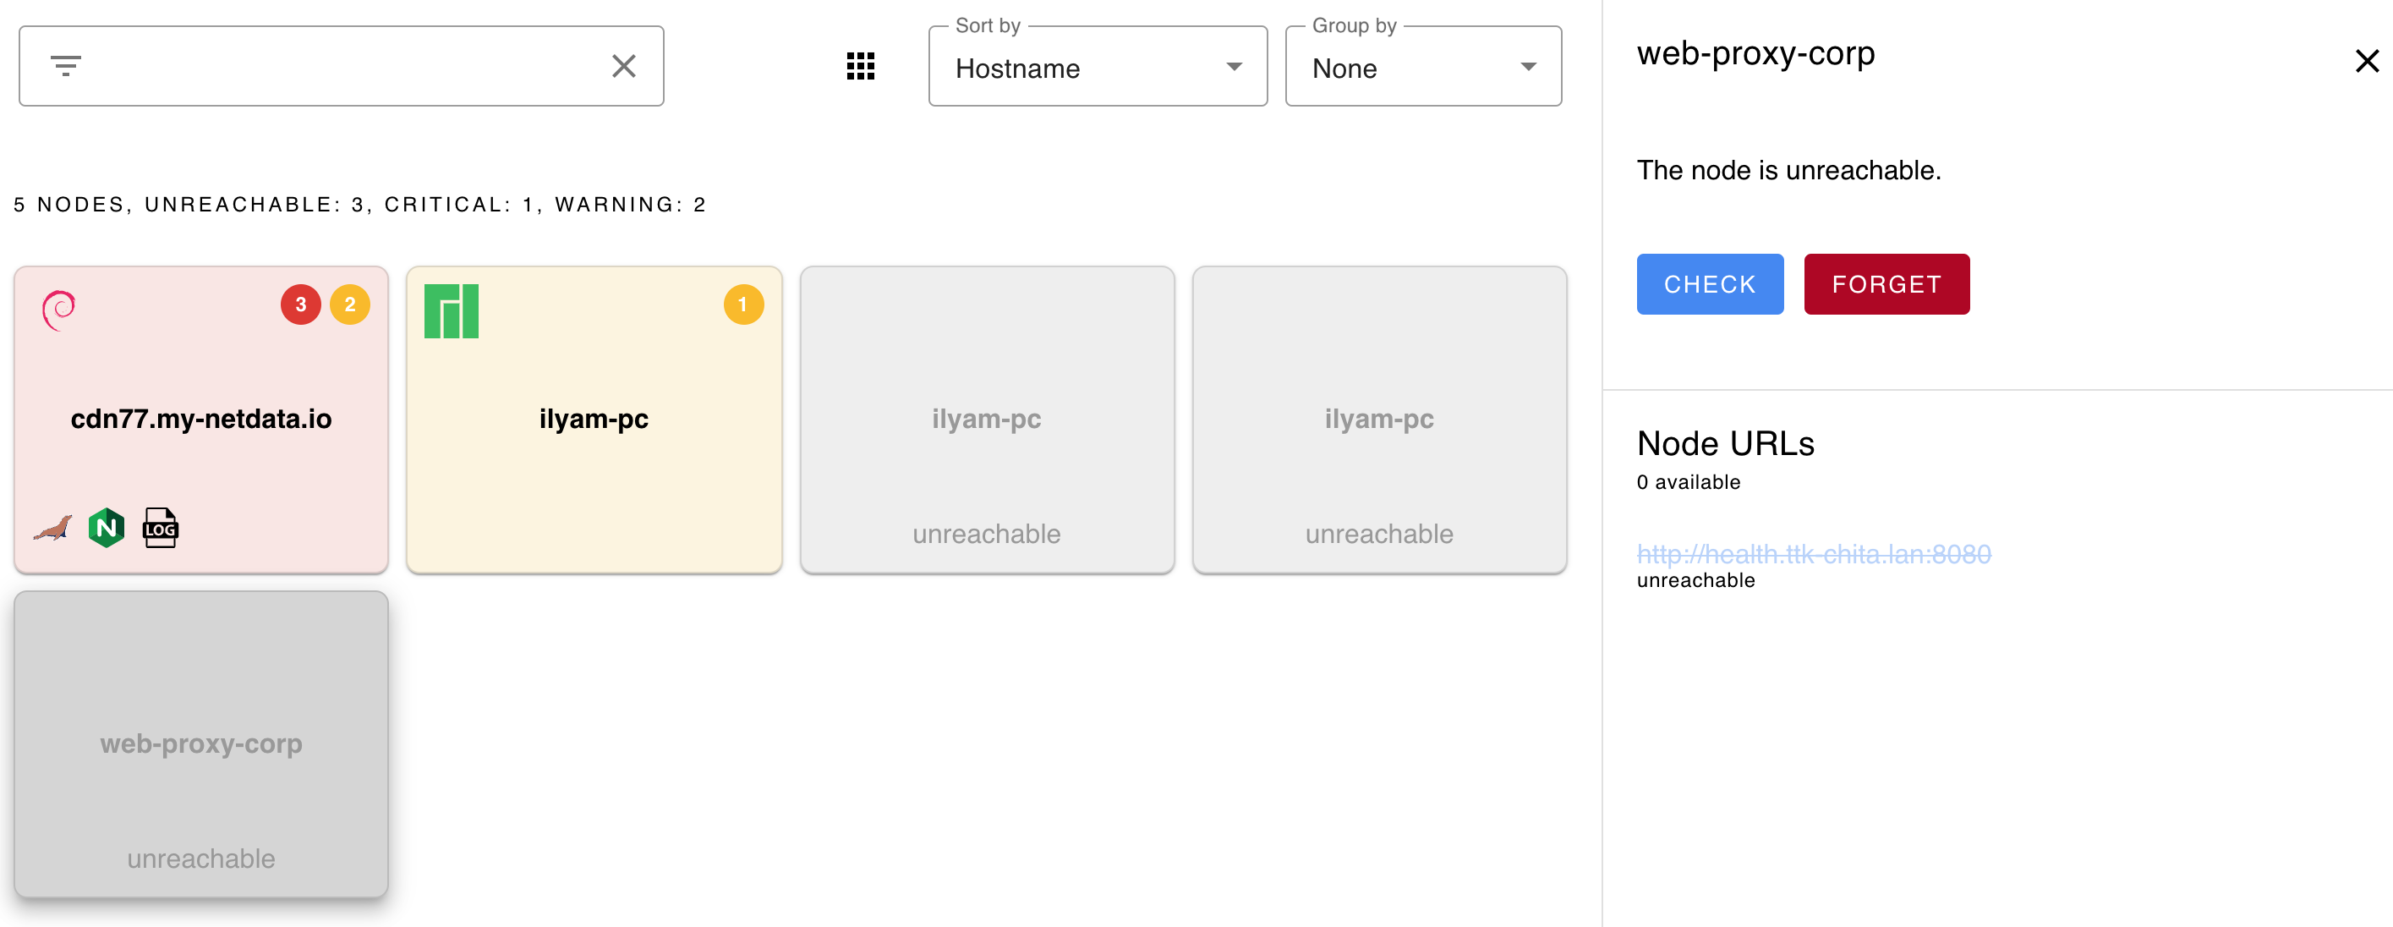
Task: Select the web-proxy-corp unreachable node card
Action: (201, 744)
